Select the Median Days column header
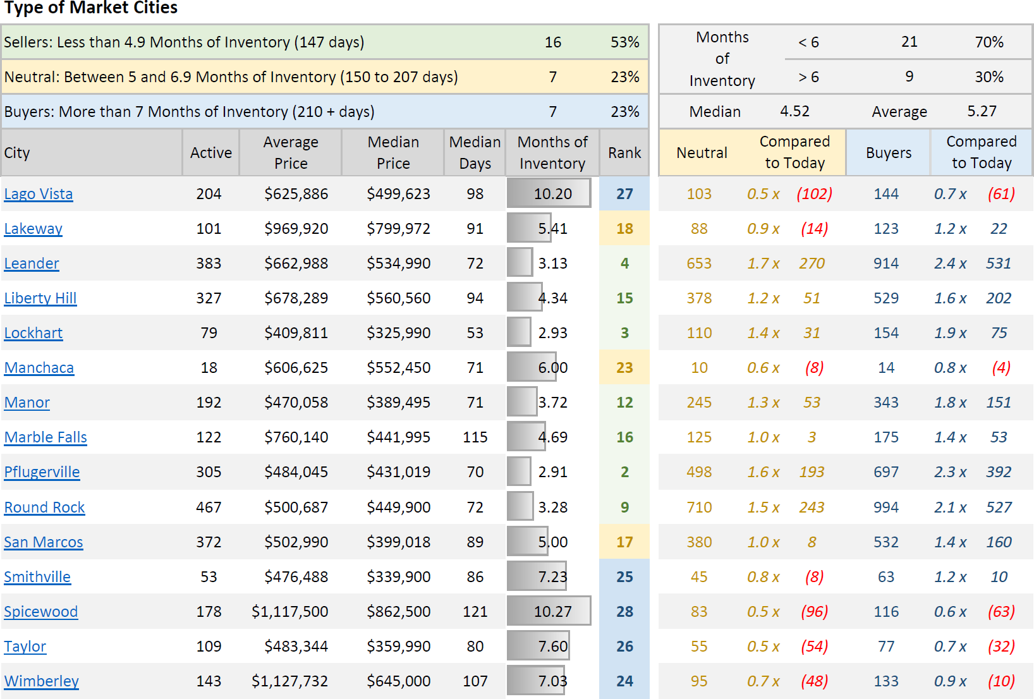The image size is (1034, 699). (475, 153)
